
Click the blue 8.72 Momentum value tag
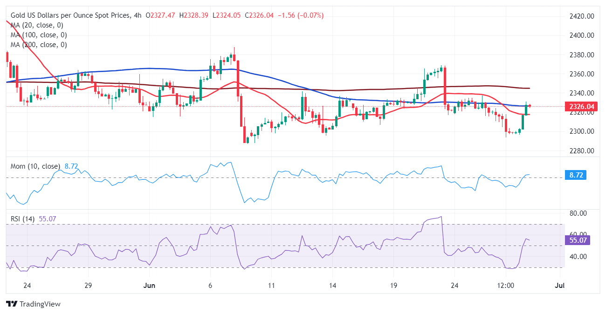577,175
